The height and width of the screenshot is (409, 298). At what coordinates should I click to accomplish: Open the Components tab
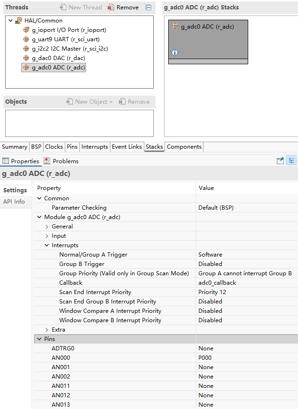(x=184, y=147)
